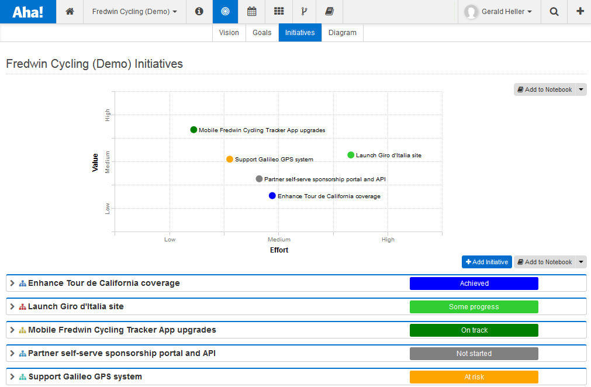
Task: Open the Enhance Tour de California coverage title
Action: pos(104,284)
